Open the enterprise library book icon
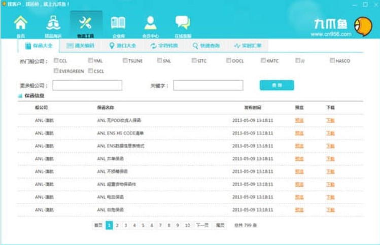Image resolution: width=380 pixels, height=245 pixels. click(x=118, y=23)
